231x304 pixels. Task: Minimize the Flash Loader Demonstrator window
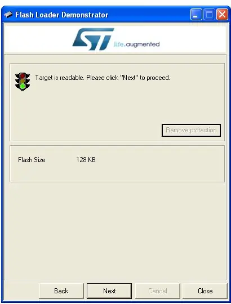[196, 15]
